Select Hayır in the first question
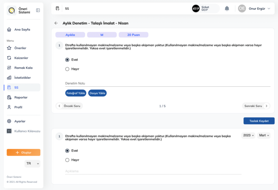This screenshot has width=278, height=190. click(x=67, y=69)
